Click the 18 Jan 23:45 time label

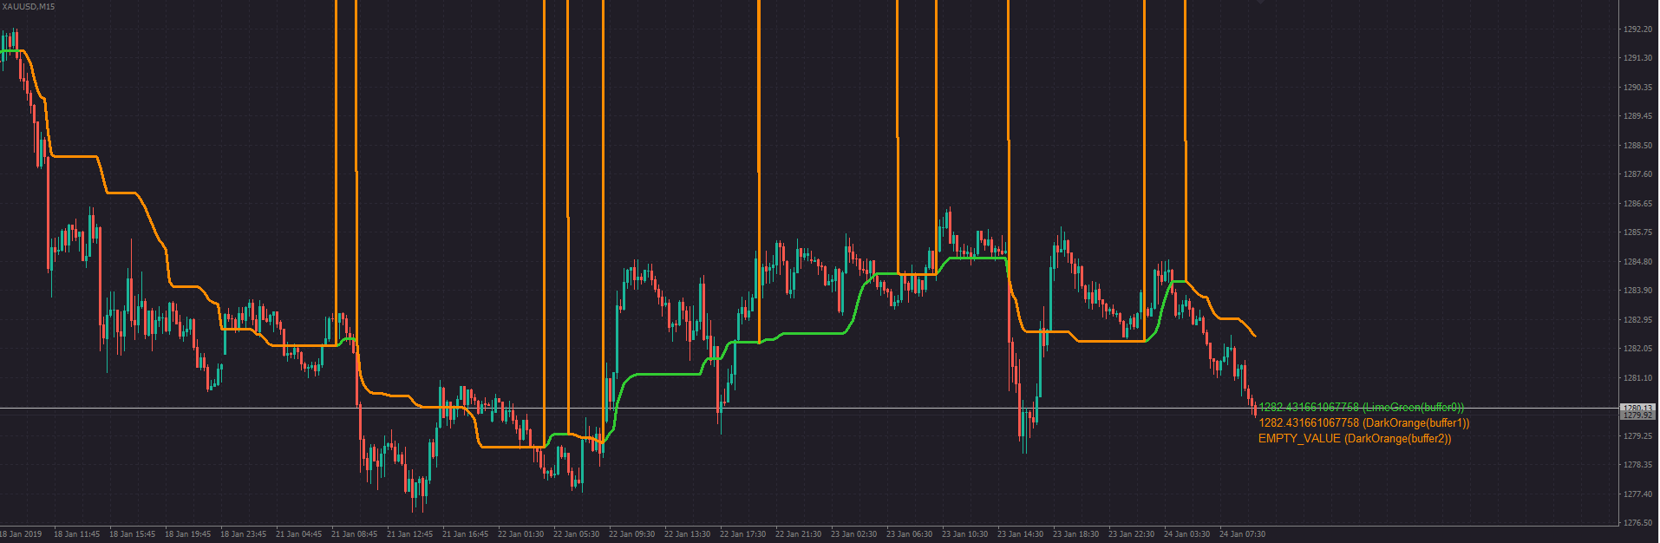pos(243,534)
